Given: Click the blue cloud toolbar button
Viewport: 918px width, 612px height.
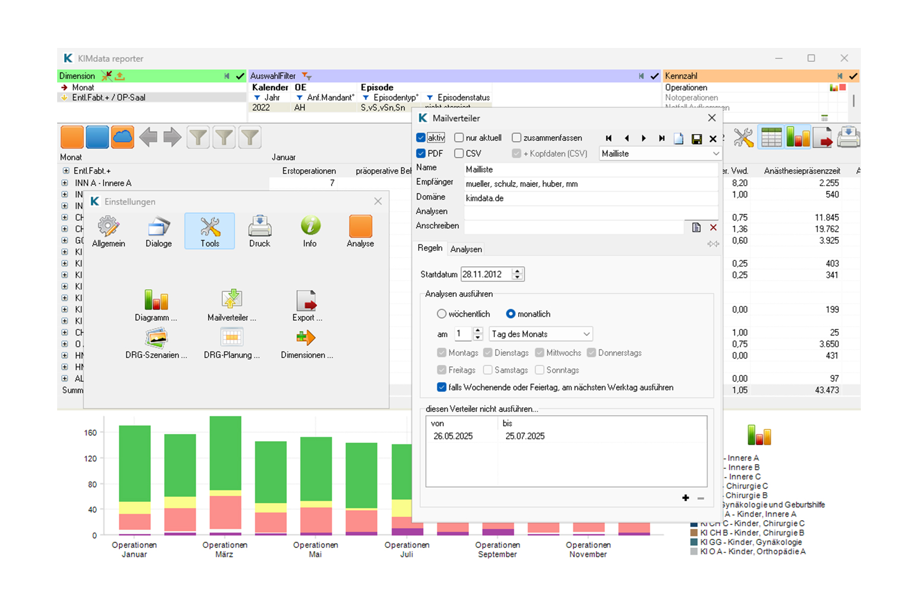Looking at the screenshot, I should [x=122, y=137].
